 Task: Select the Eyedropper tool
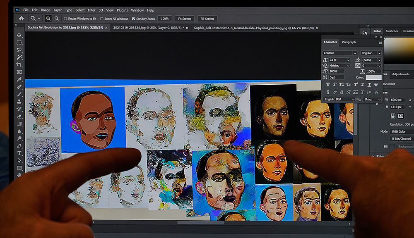tap(19, 79)
